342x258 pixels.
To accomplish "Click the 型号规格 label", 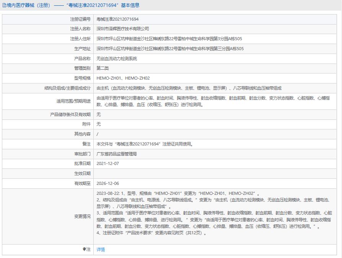I will 82,78.
